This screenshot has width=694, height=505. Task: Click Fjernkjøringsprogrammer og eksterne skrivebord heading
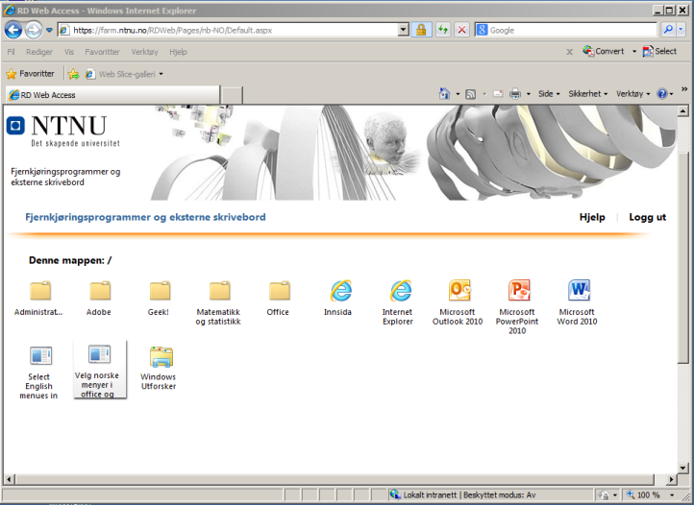145,217
